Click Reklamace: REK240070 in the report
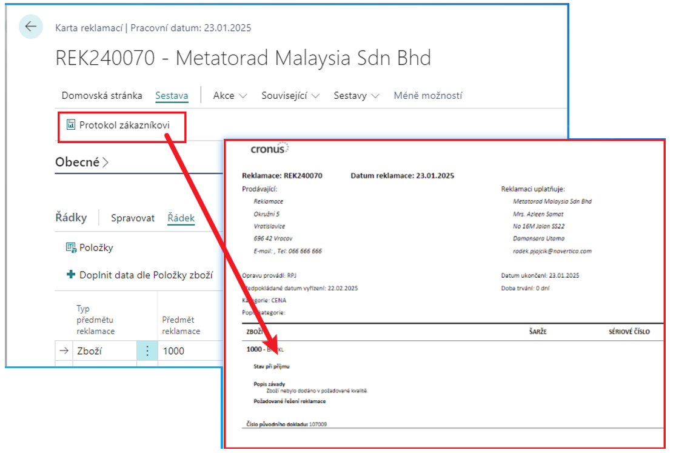Screen dimensions: 673x453 tap(282, 176)
